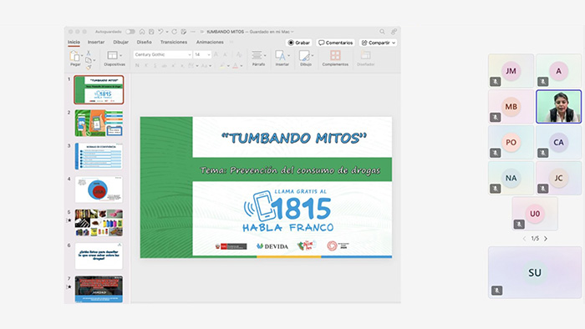Click the Complementos add-ins icon
The image size is (585, 329).
[x=335, y=55]
